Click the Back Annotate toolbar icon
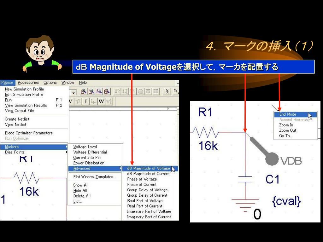 point(125,91)
